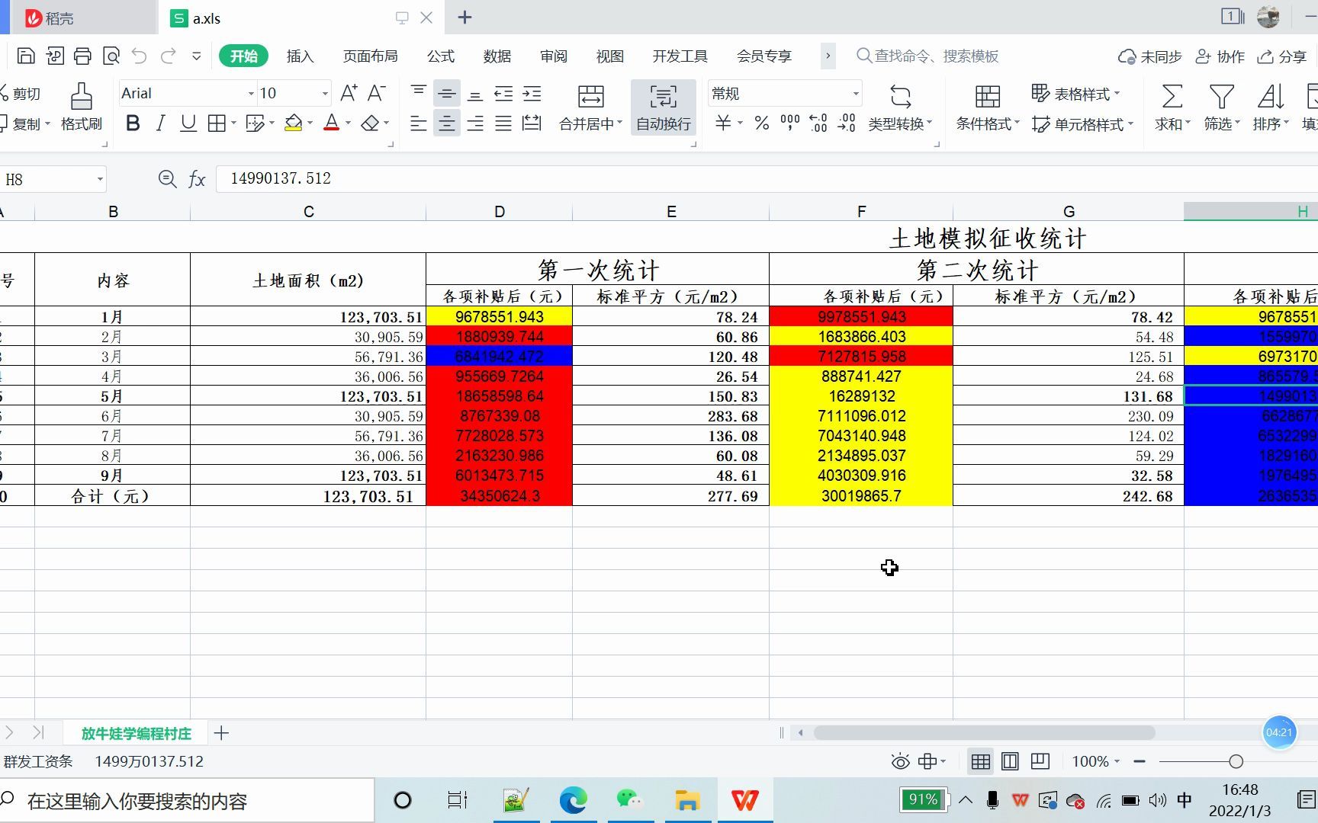
Task: Toggle center alignment for the cell
Action: point(447,123)
